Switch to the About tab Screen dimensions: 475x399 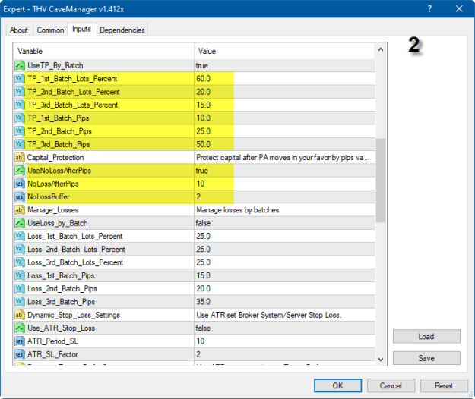[19, 30]
